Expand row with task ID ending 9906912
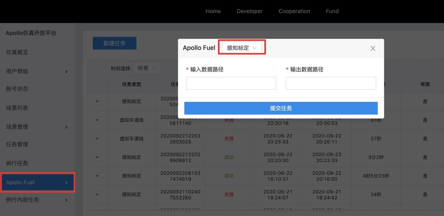 97,157
